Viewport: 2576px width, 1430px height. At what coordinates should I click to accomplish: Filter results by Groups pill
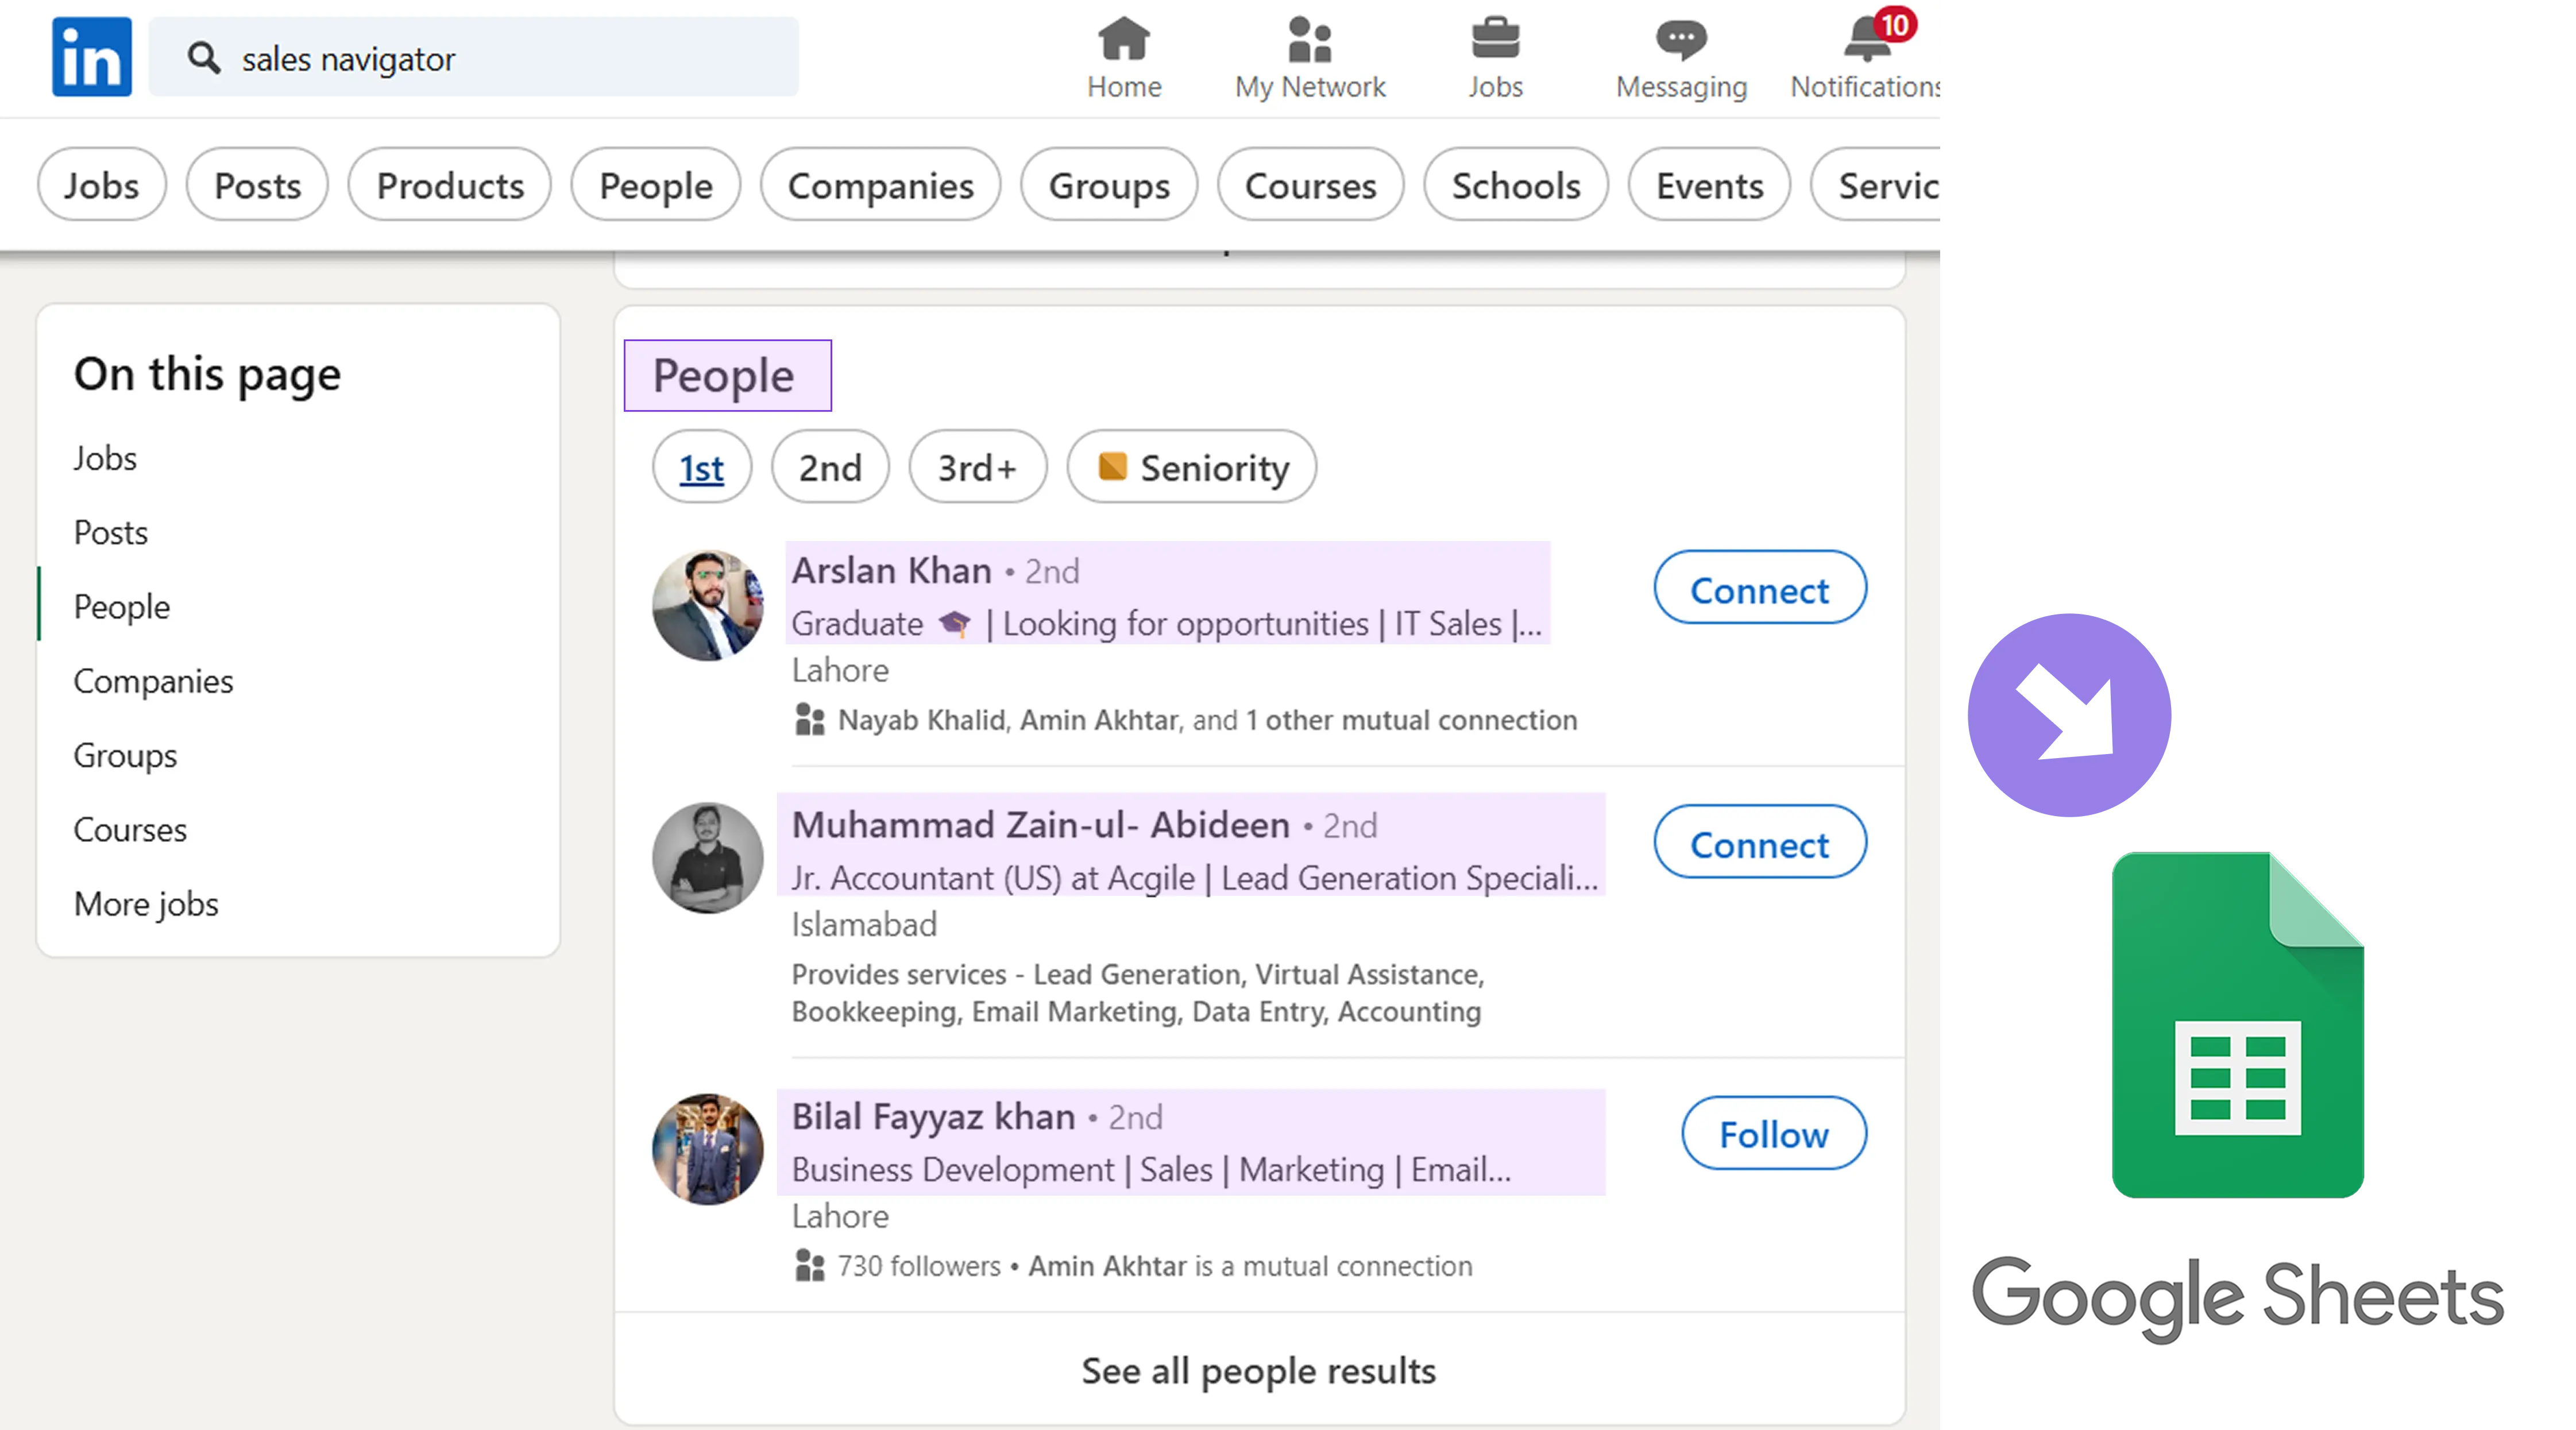[x=1109, y=185]
